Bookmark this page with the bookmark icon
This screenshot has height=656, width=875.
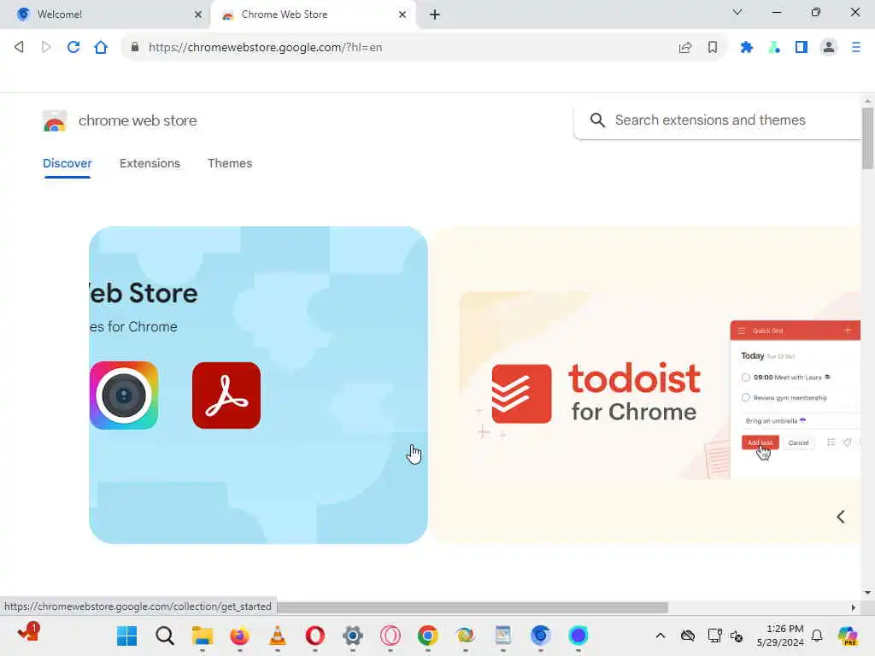713,48
